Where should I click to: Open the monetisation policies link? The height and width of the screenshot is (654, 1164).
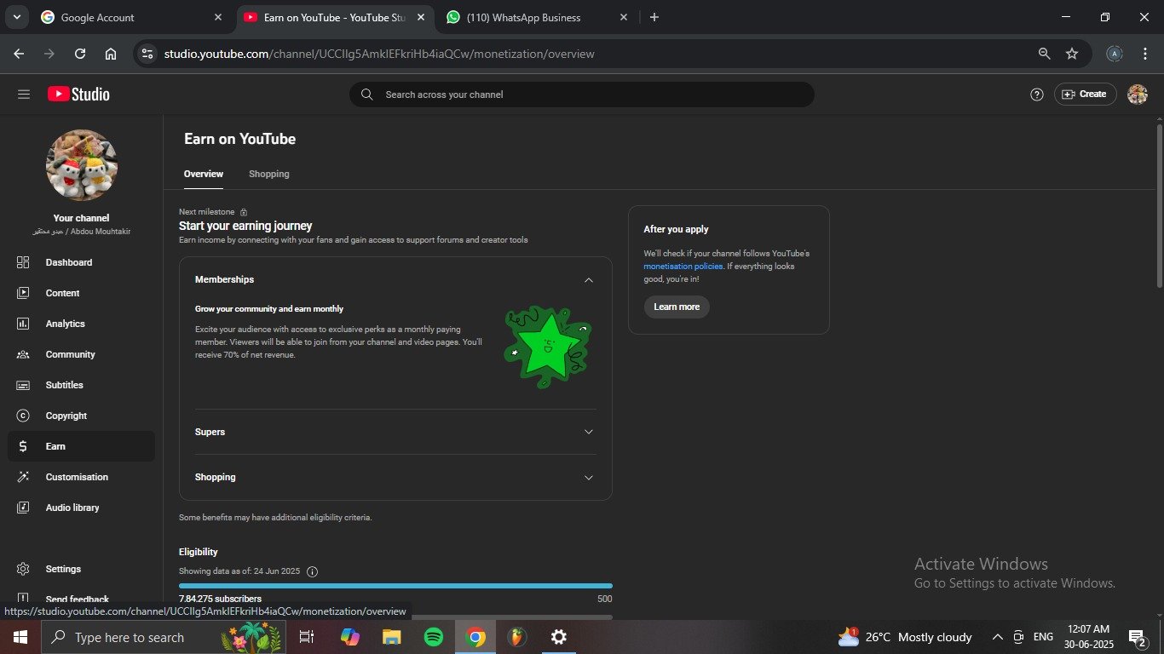tap(683, 267)
